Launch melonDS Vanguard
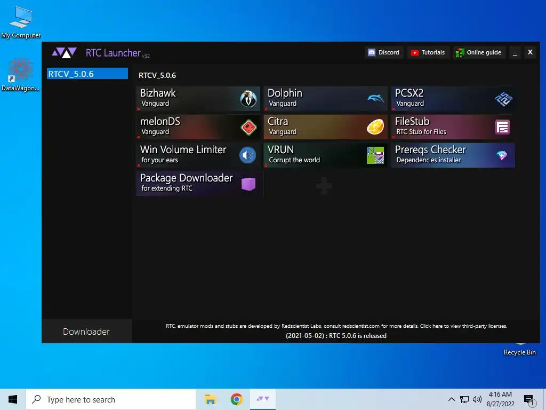Image resolution: width=546 pixels, height=410 pixels. [x=198, y=127]
